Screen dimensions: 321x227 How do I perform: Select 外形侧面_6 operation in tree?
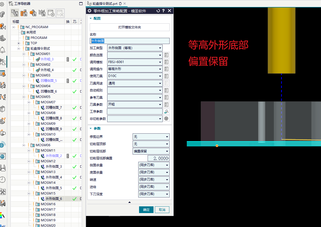click(54, 199)
